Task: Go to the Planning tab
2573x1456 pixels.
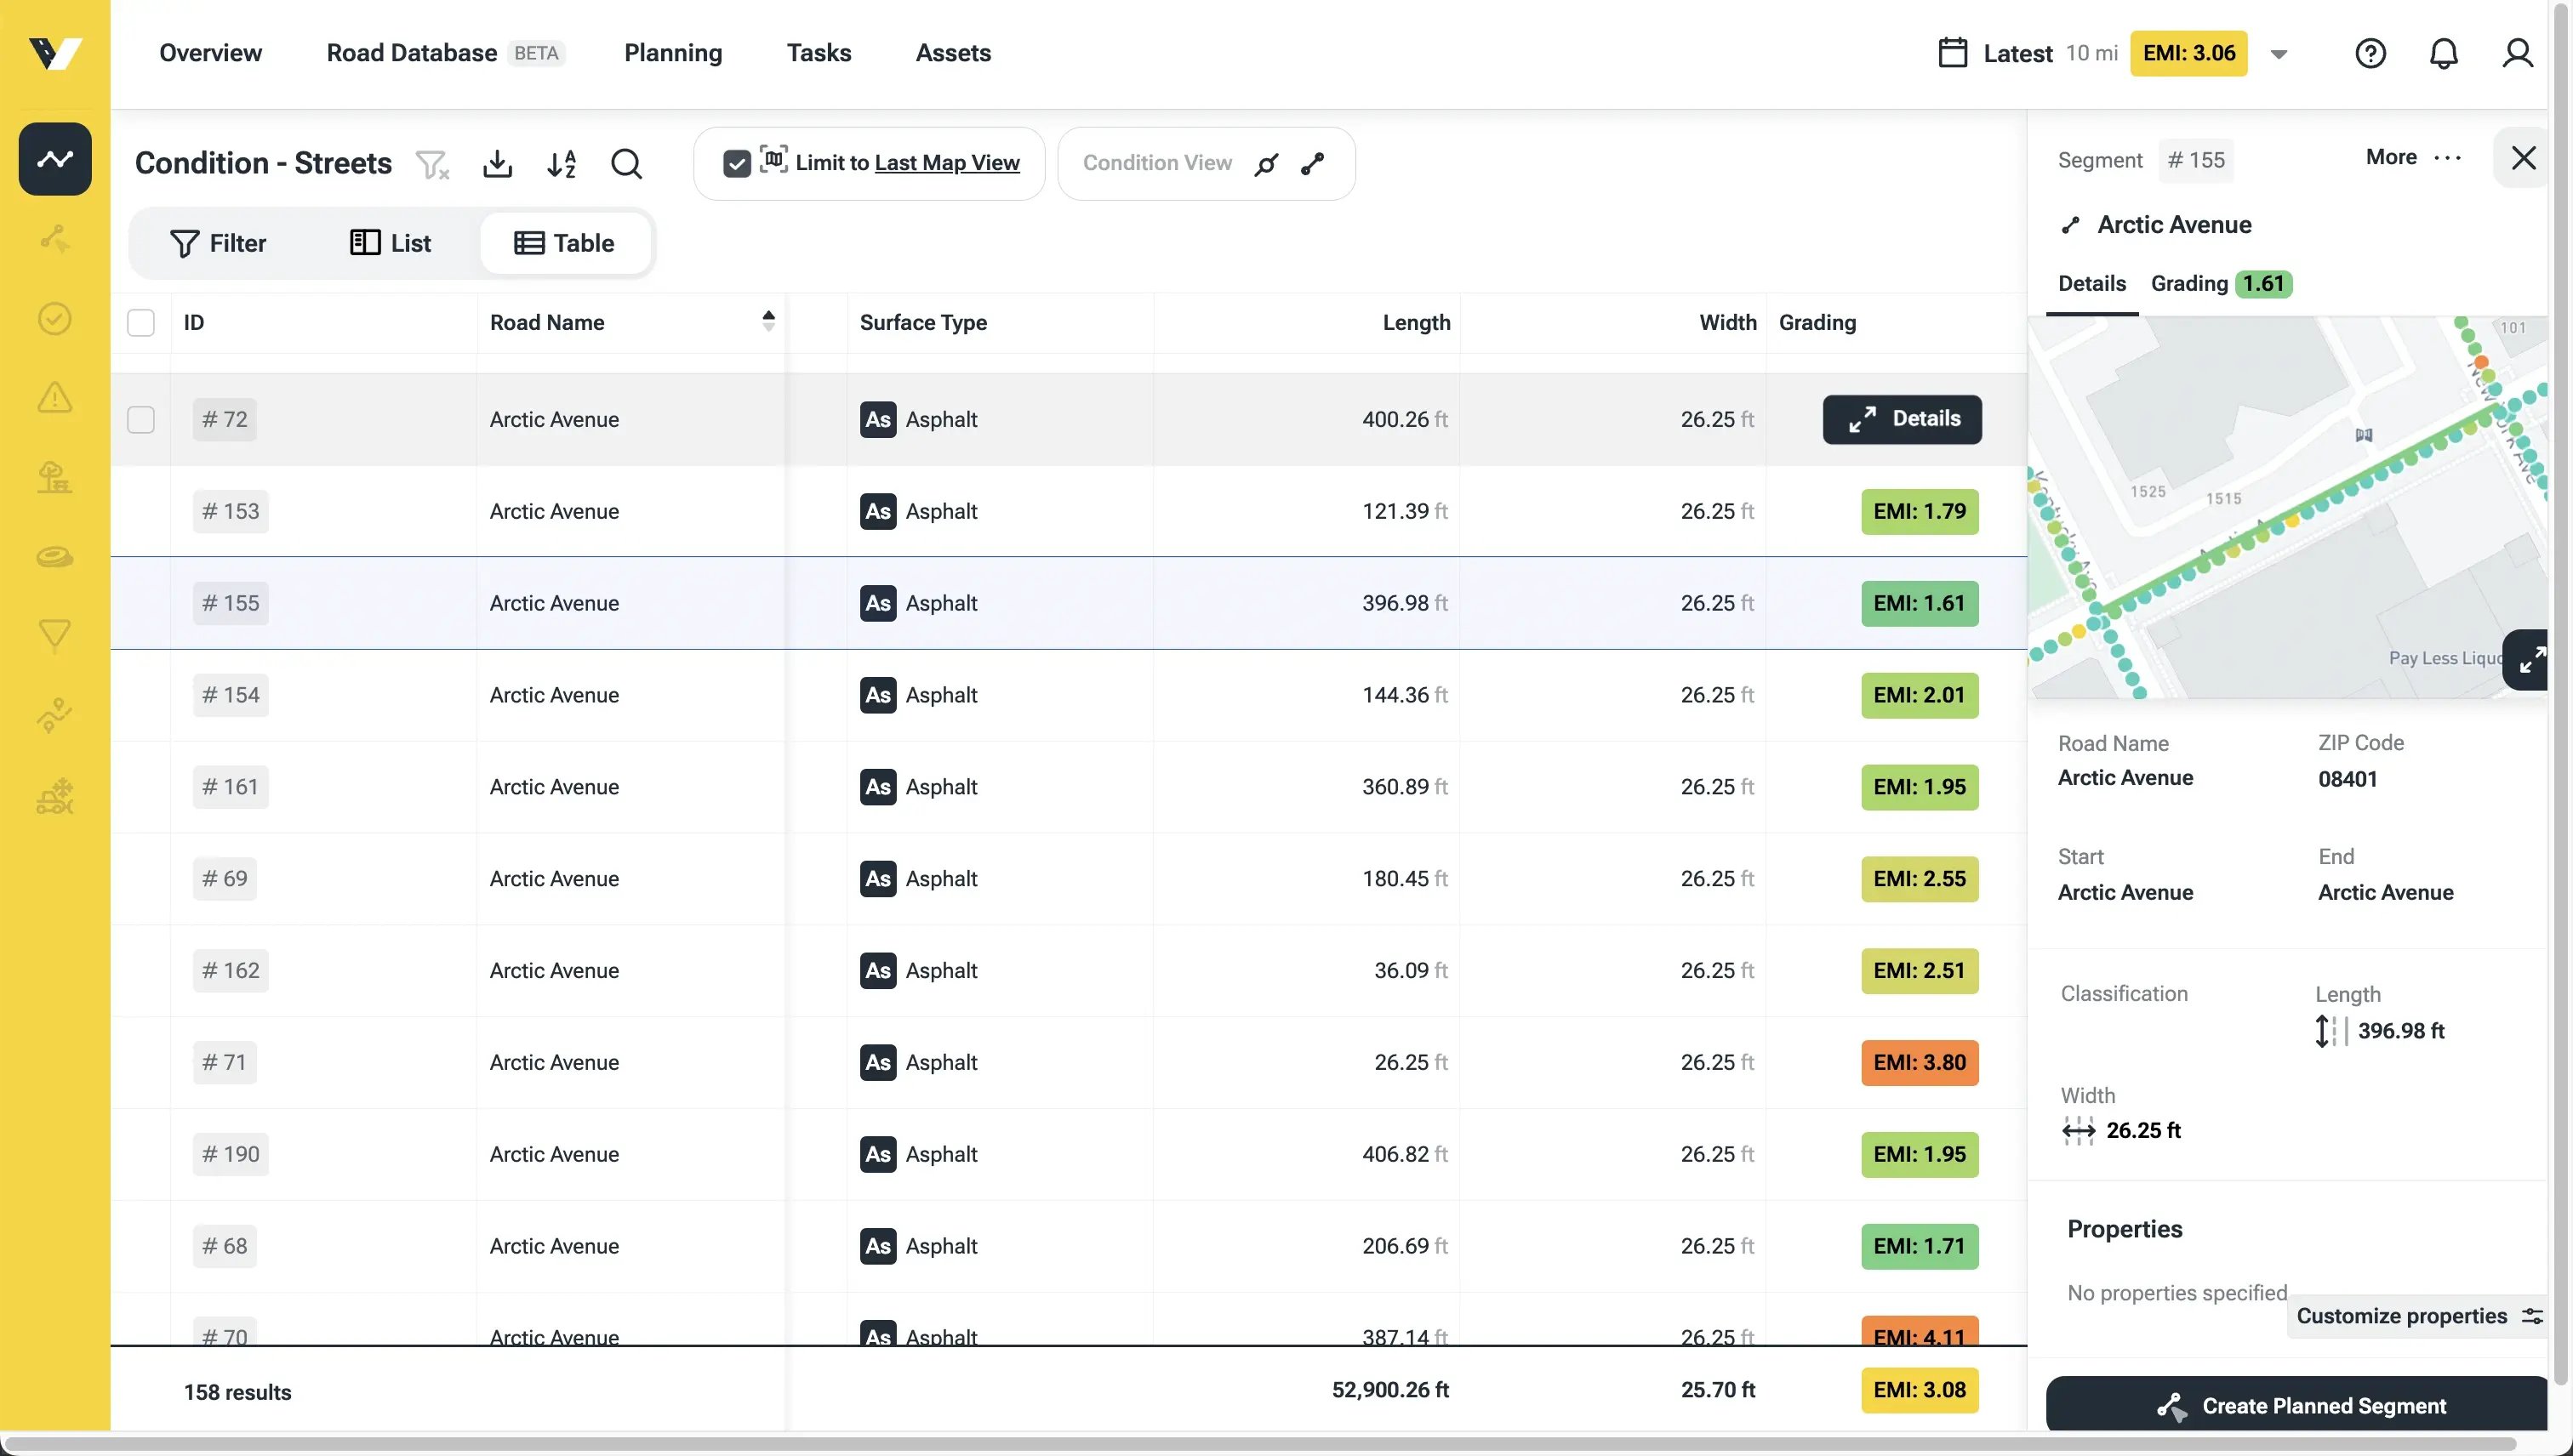Action: [x=673, y=53]
